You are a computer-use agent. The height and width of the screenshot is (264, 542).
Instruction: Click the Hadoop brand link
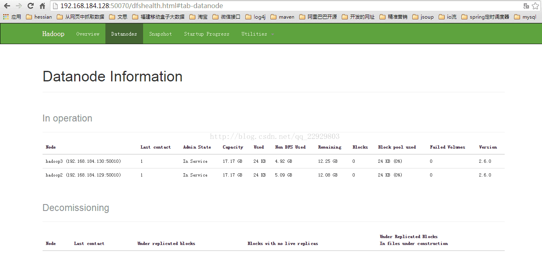coord(53,34)
